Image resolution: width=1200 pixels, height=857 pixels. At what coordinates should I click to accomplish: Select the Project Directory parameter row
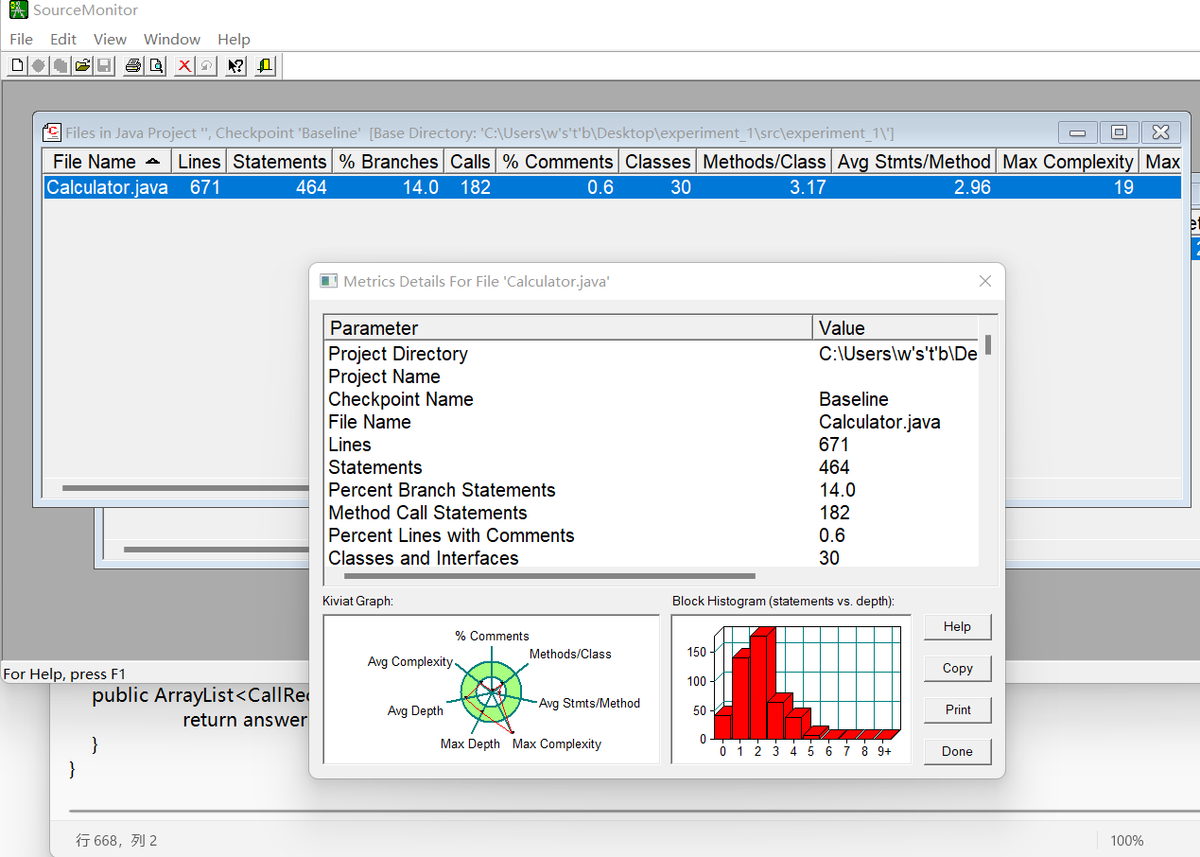tap(652, 354)
